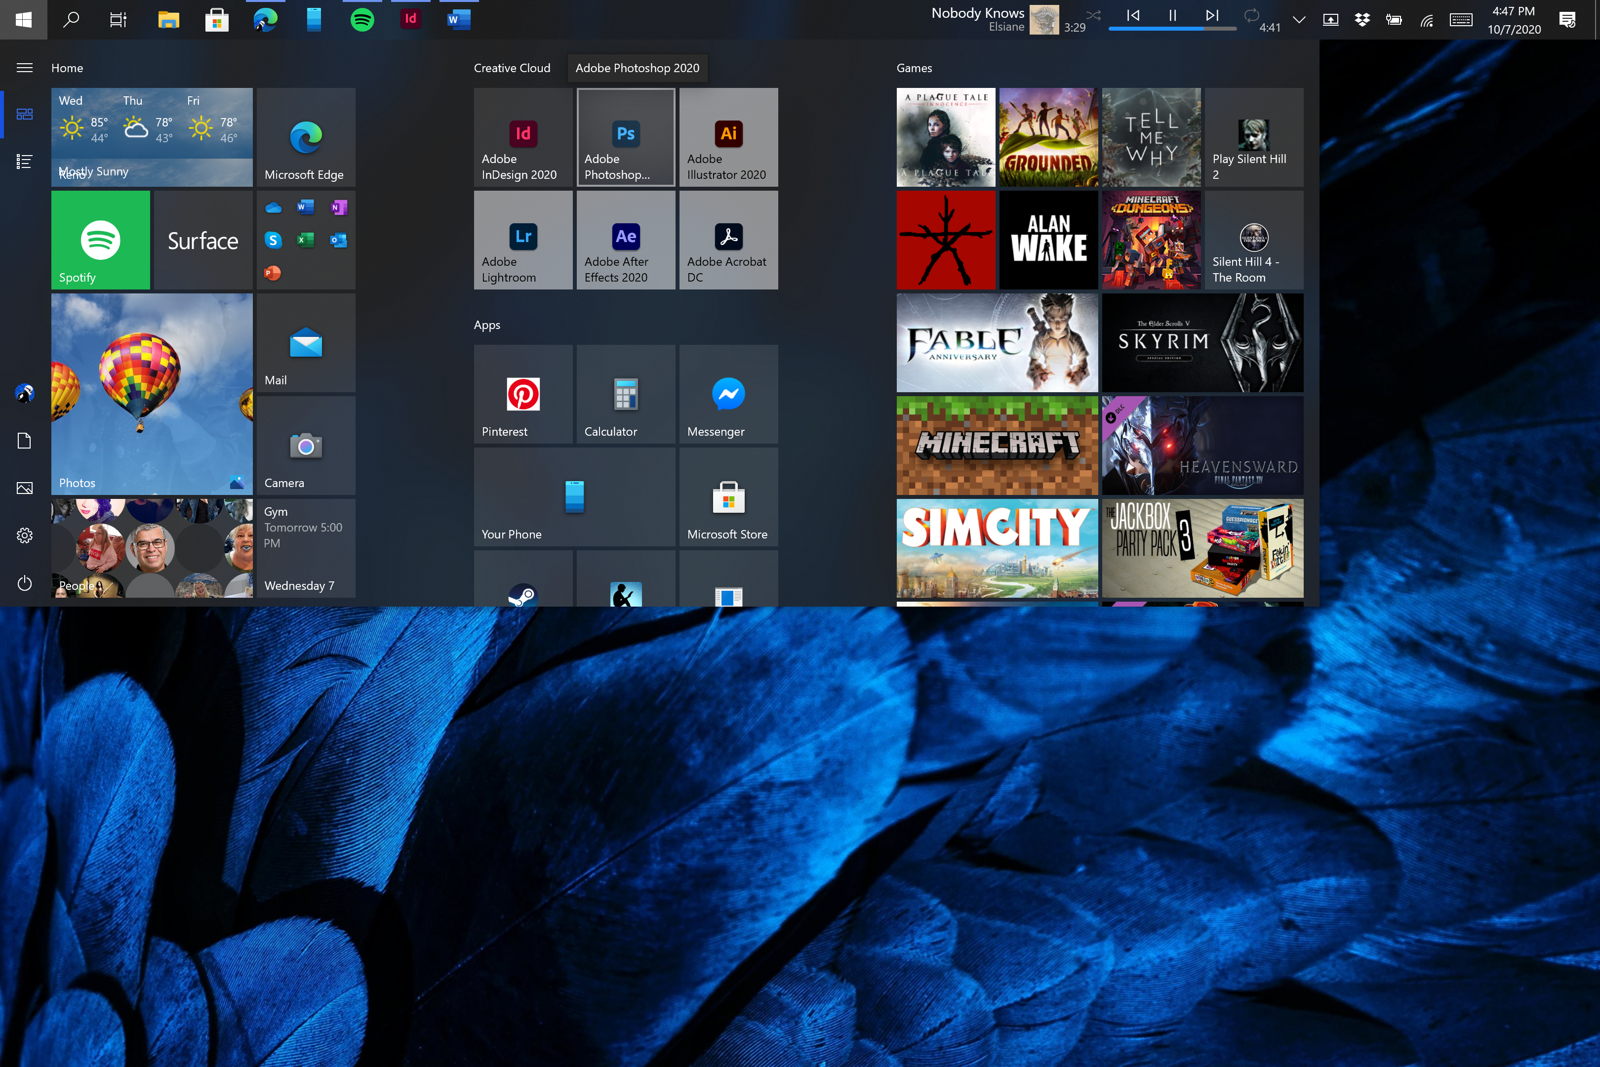Open File Explorer from the taskbar
The image size is (1600, 1067).
168,19
